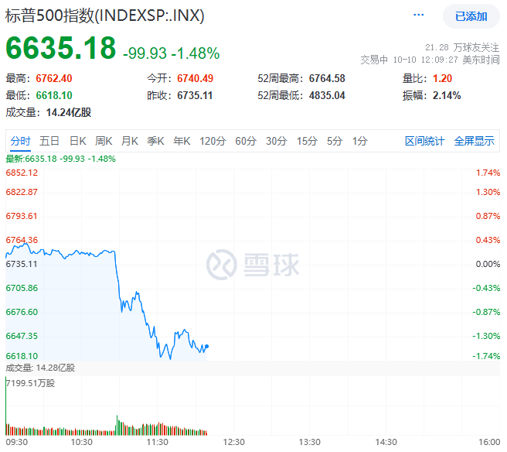Select the 分时 intraday tab
507x452 pixels.
(21, 141)
